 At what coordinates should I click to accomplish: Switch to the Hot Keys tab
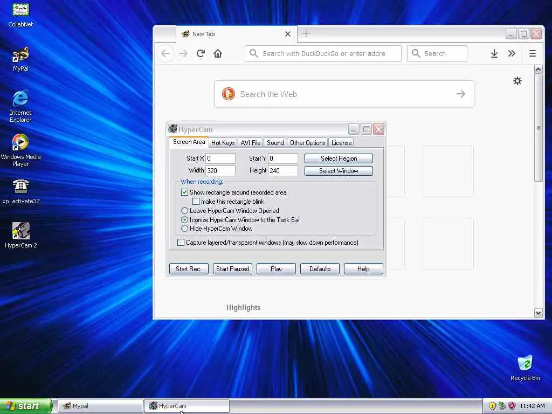pyautogui.click(x=223, y=142)
